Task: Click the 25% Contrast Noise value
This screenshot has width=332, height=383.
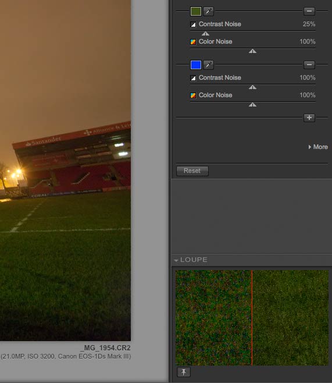Action: click(309, 24)
